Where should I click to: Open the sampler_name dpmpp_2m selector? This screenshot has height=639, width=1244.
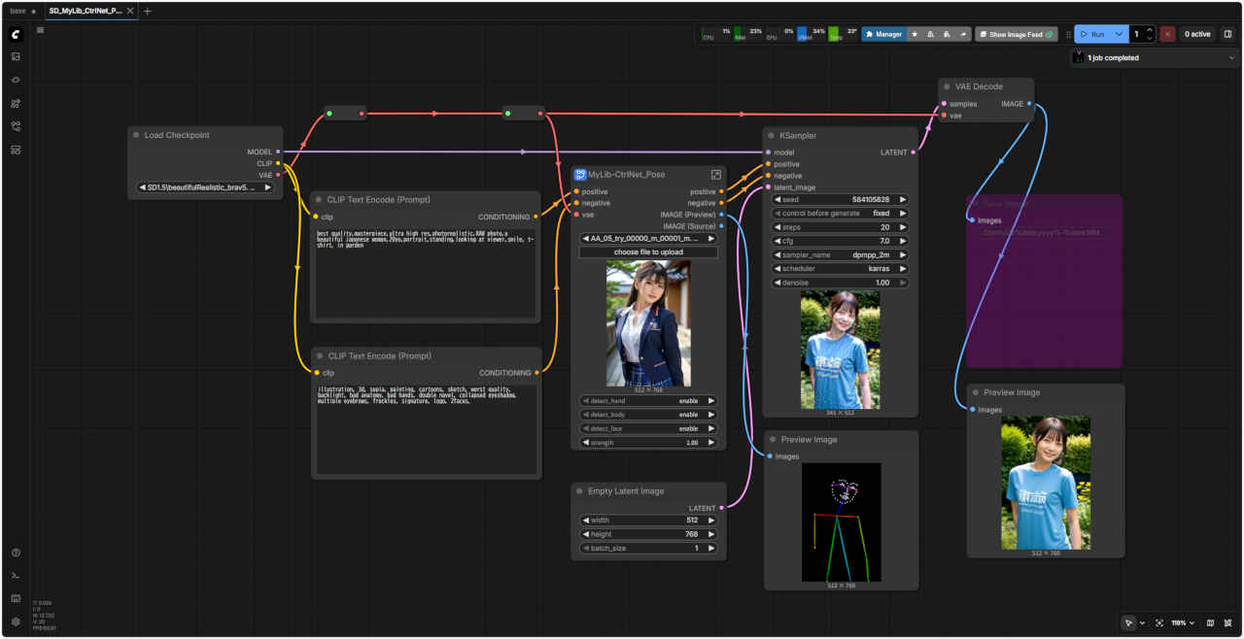click(x=841, y=254)
